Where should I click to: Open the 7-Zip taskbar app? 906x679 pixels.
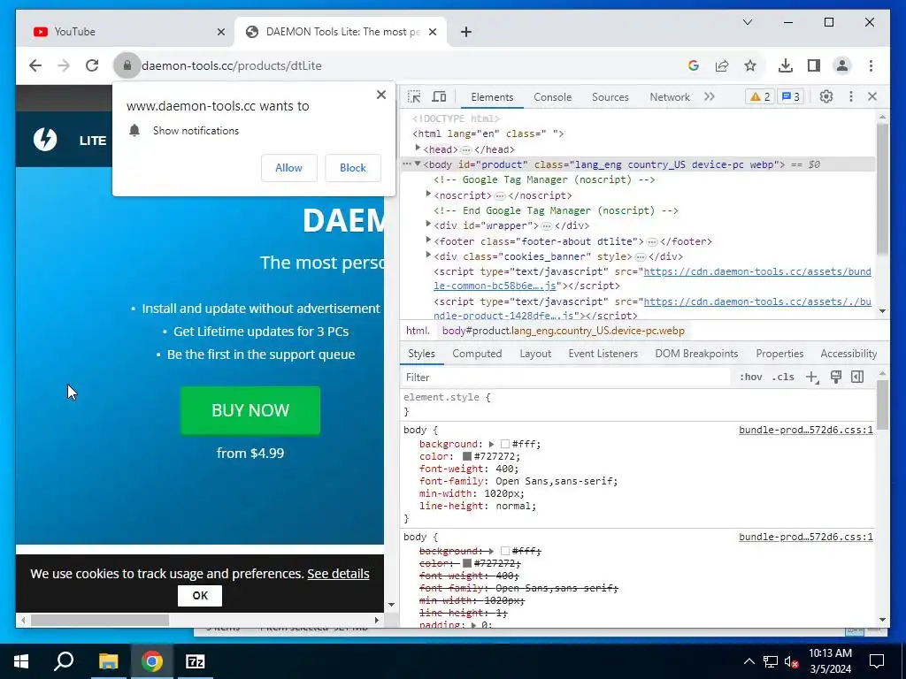tap(196, 661)
